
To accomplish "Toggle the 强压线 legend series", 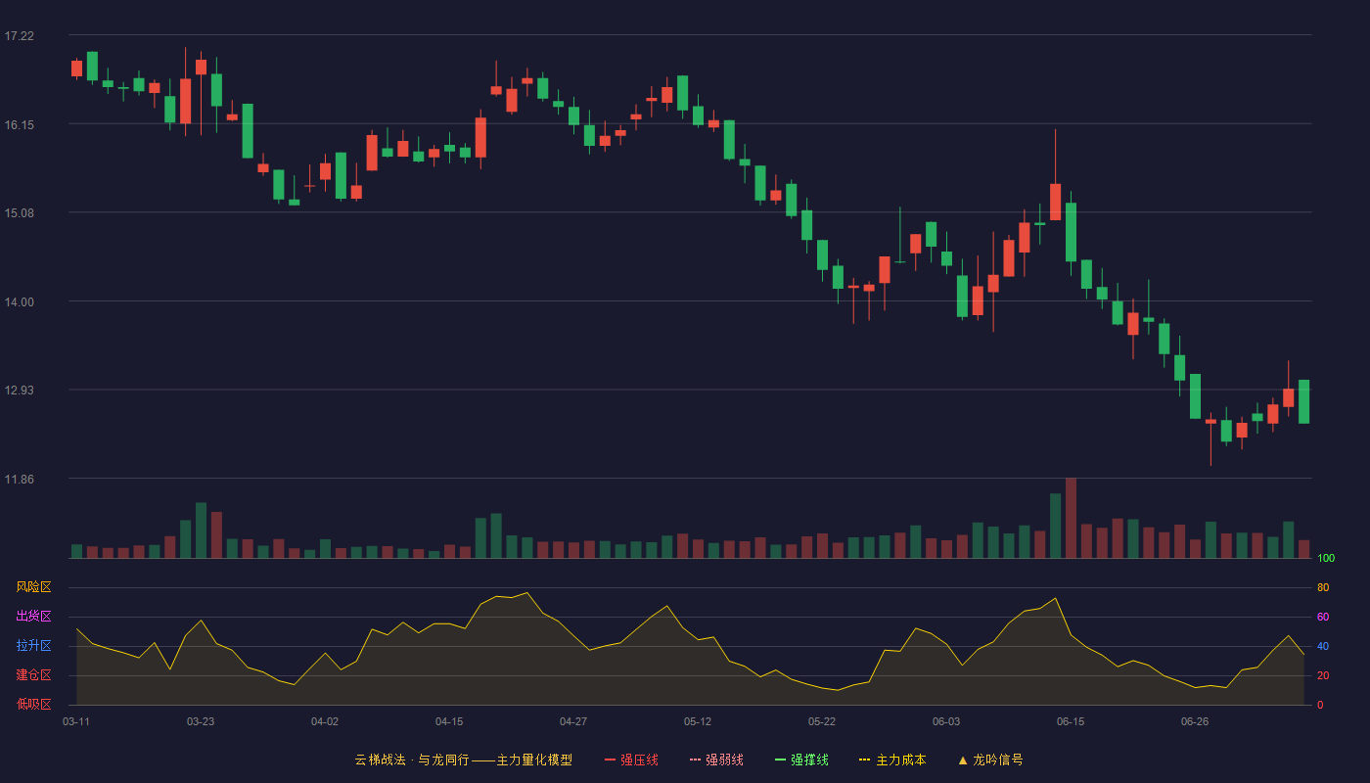I will (631, 760).
